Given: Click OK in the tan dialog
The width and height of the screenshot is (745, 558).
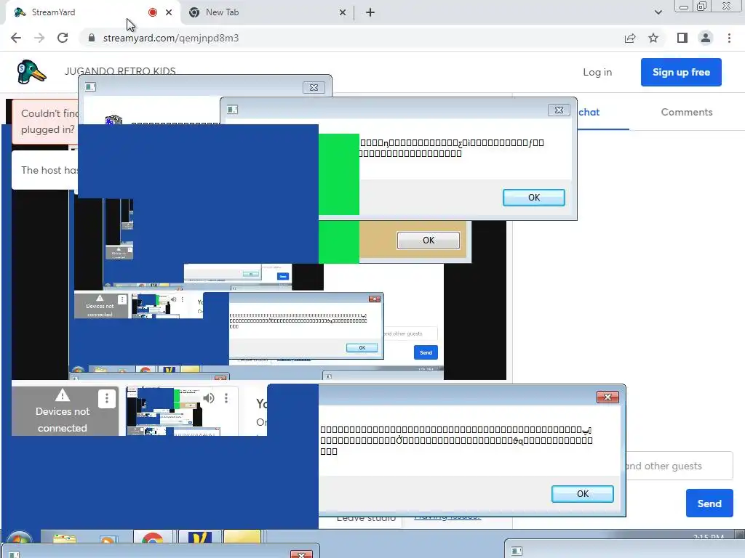Looking at the screenshot, I should [x=428, y=240].
